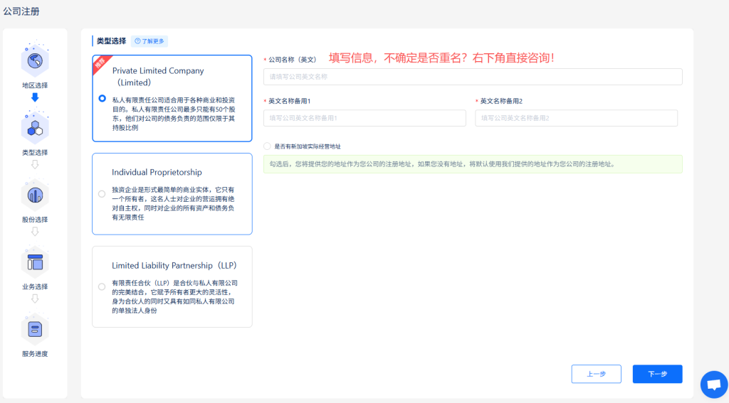The image size is (729, 403).
Task: Click the 公司注册 page heading
Action: [21, 11]
